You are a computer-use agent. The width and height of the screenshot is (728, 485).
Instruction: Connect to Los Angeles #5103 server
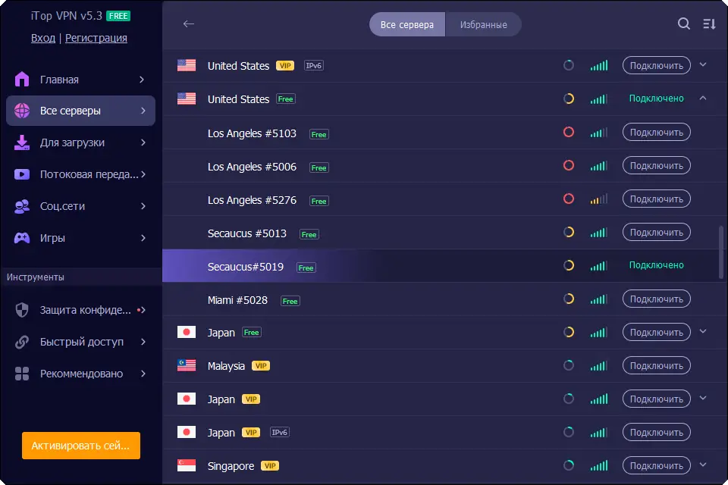(656, 133)
